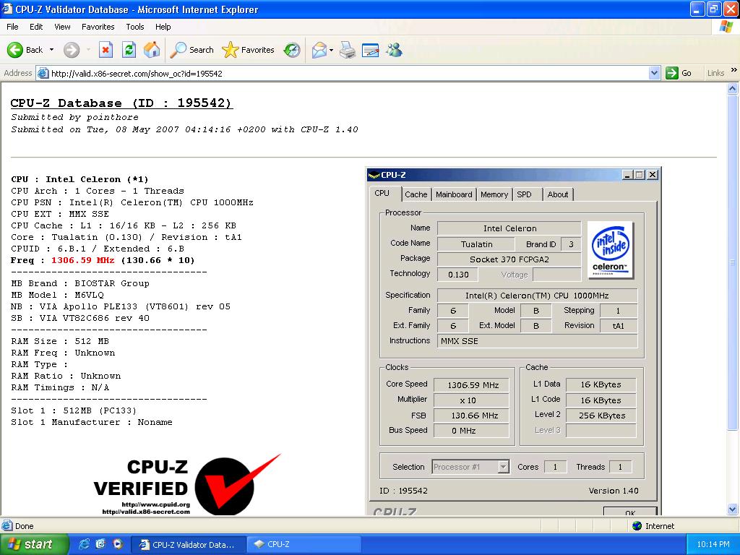
Task: Click the Mail envelope icon
Action: [x=319, y=50]
